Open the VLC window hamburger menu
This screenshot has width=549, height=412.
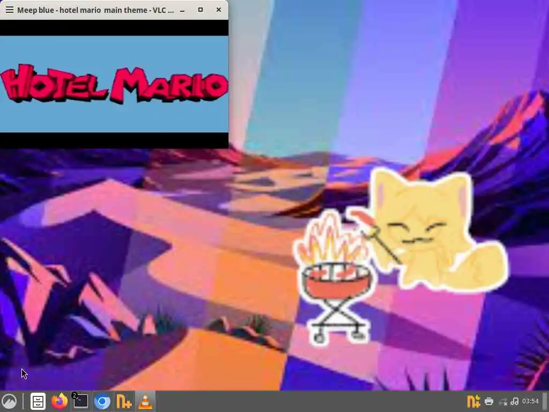pos(10,10)
